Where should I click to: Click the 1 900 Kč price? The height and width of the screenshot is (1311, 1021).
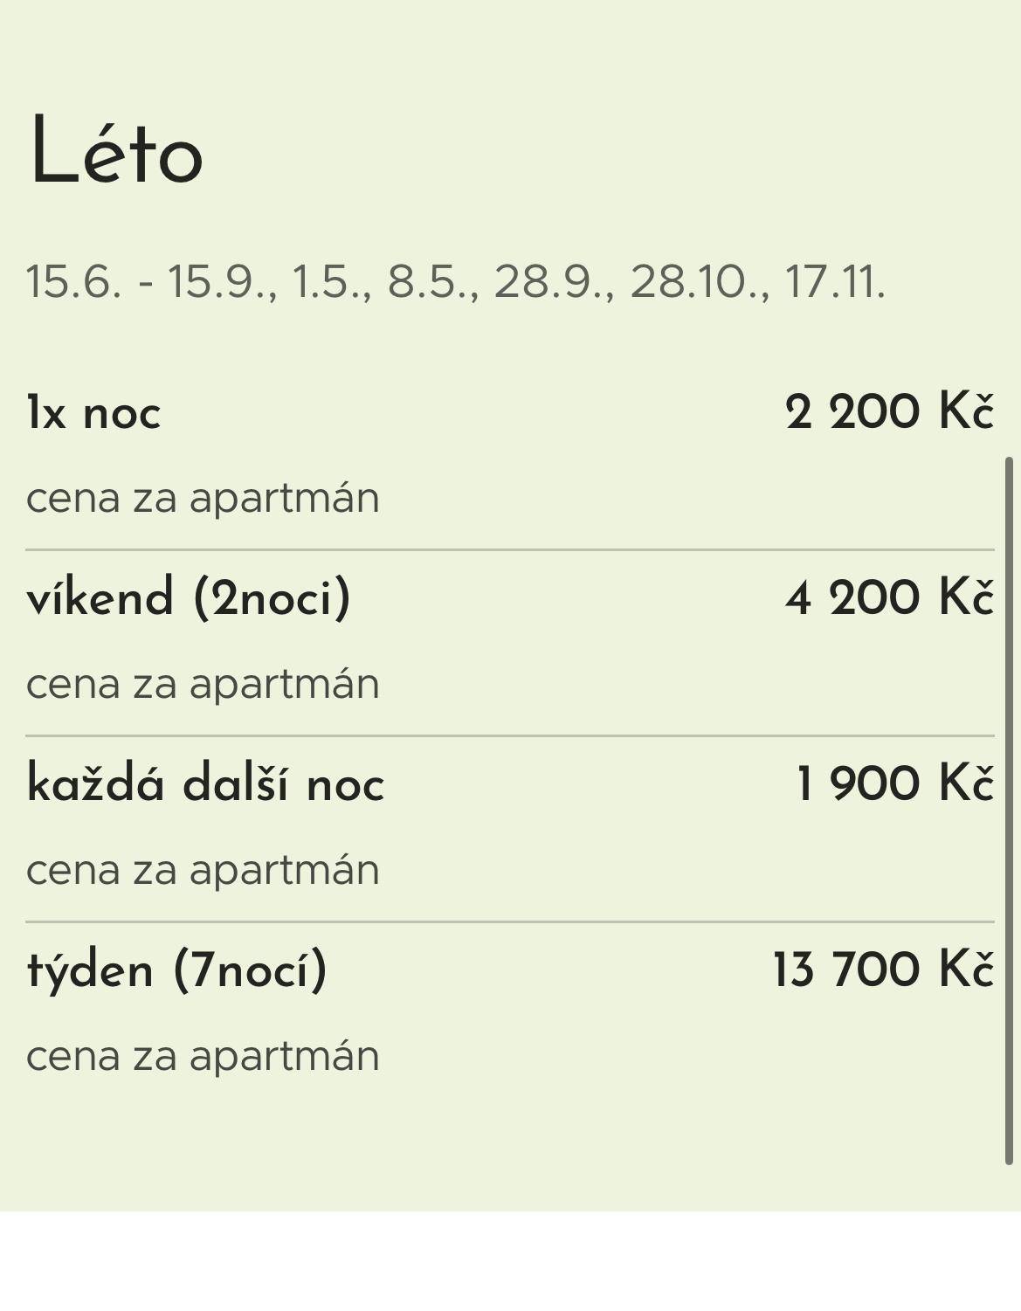pos(894,783)
